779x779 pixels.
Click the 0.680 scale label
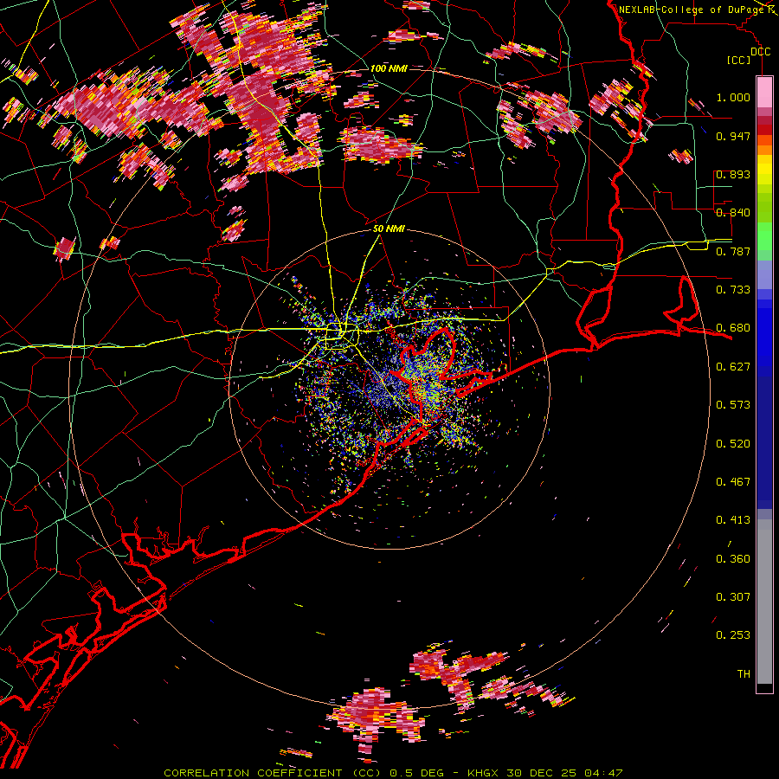(x=733, y=328)
